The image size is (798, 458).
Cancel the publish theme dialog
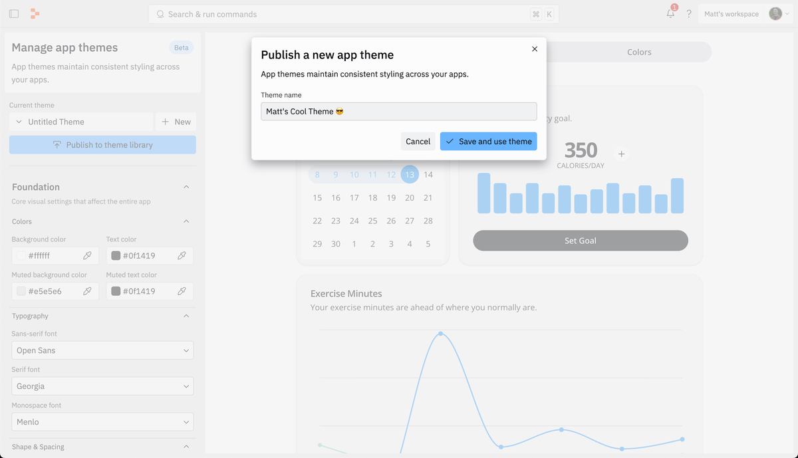pos(418,142)
